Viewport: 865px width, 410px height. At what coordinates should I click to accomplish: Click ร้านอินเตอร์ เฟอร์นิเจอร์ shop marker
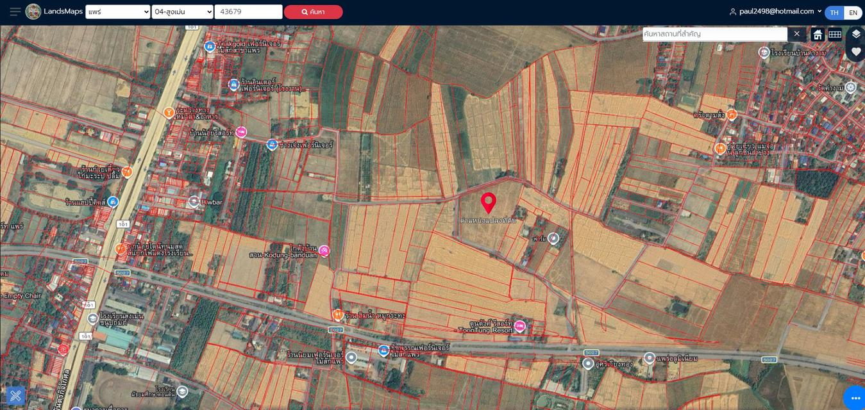click(234, 84)
